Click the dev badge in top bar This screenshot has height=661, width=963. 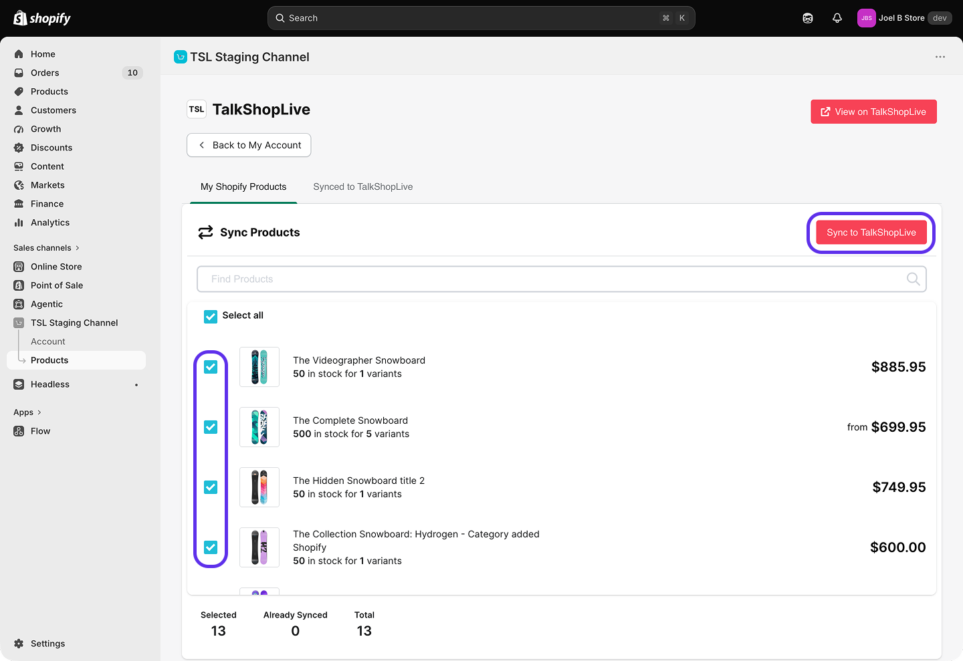pyautogui.click(x=940, y=18)
